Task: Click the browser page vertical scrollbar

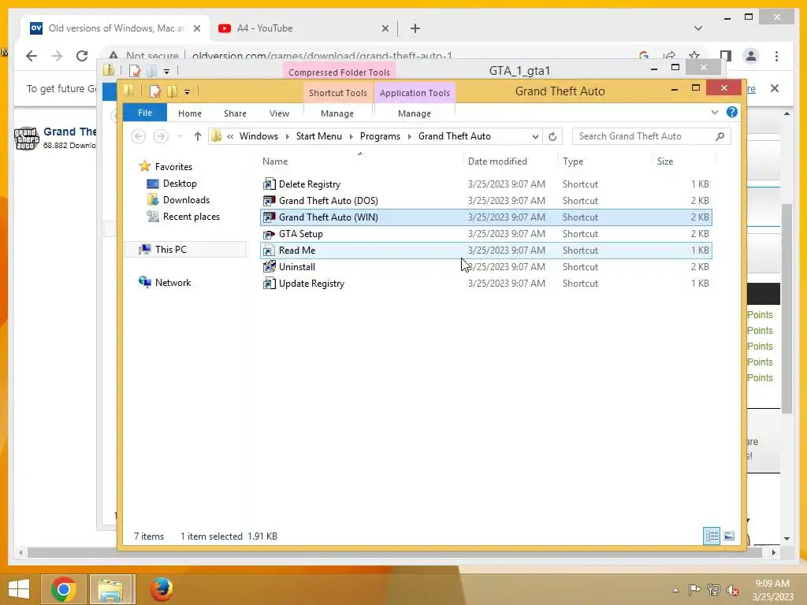Action: (x=787, y=309)
